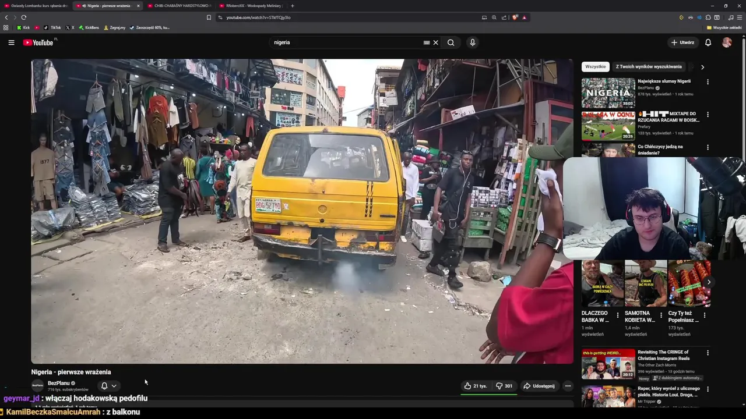Start voice search with the microphone icon

(473, 42)
